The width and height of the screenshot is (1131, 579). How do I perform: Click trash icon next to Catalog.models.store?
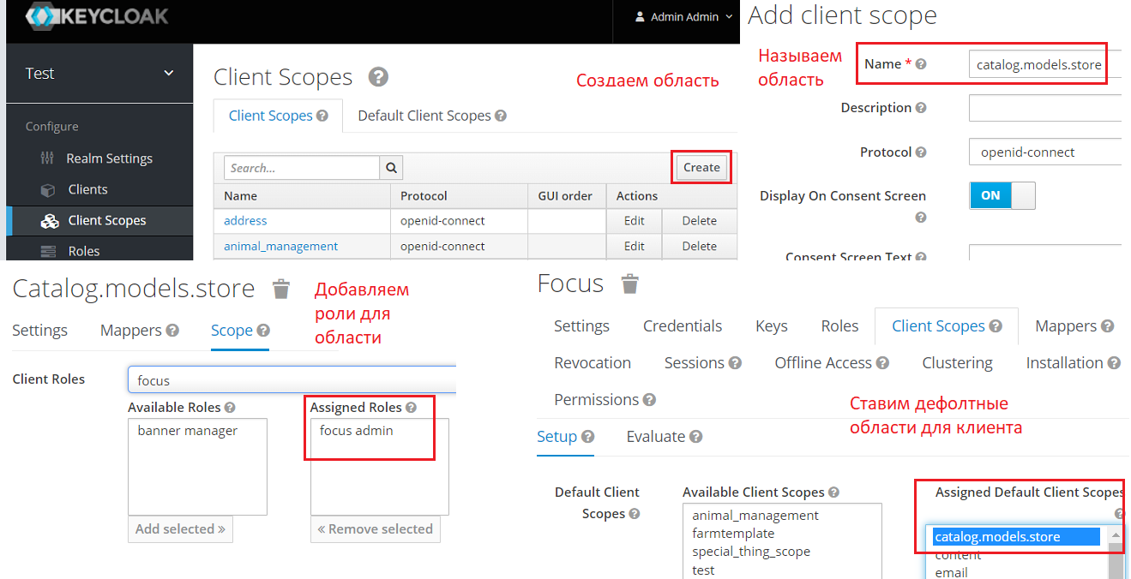click(x=281, y=289)
